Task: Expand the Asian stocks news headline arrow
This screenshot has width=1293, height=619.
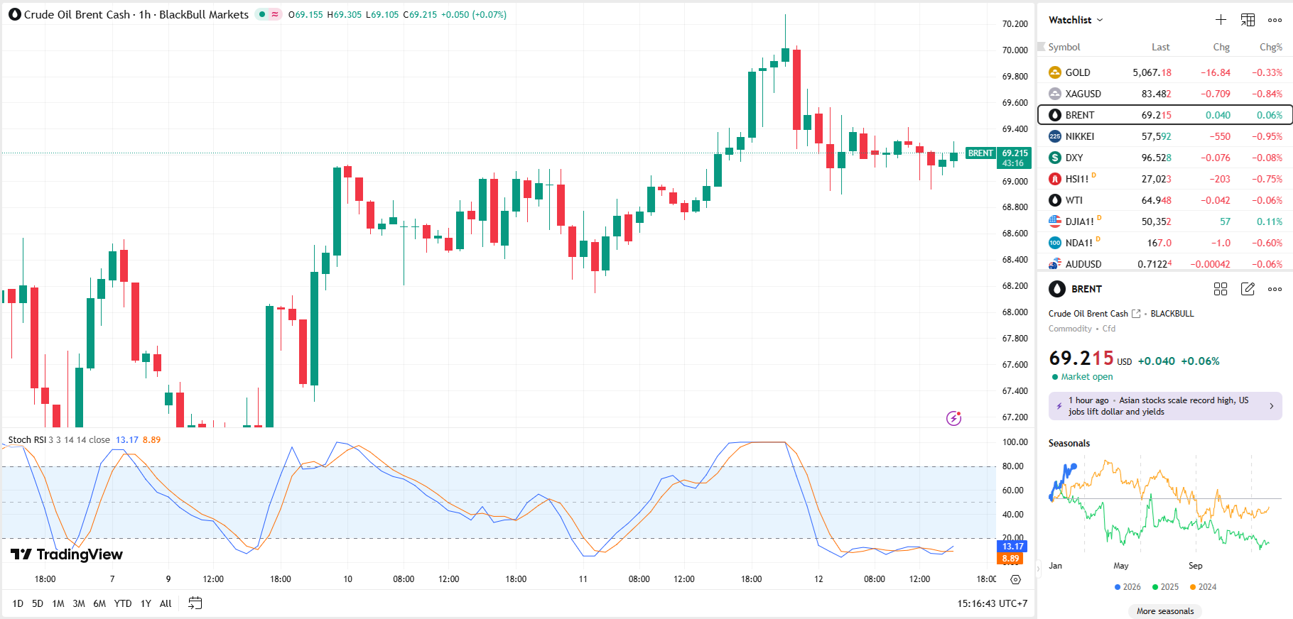Action: click(x=1271, y=406)
